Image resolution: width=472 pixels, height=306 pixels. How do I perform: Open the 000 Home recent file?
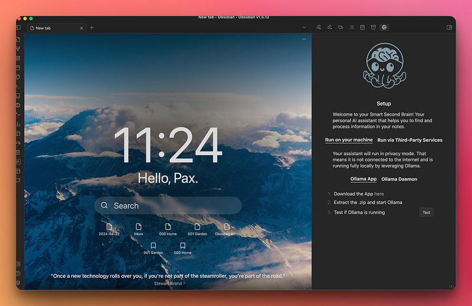(x=168, y=229)
